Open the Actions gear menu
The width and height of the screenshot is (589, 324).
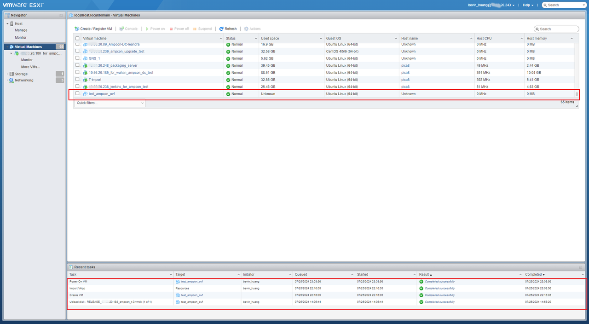tap(252, 29)
